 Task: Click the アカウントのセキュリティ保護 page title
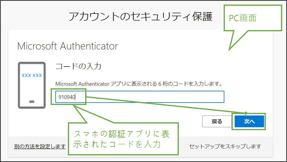click(141, 16)
